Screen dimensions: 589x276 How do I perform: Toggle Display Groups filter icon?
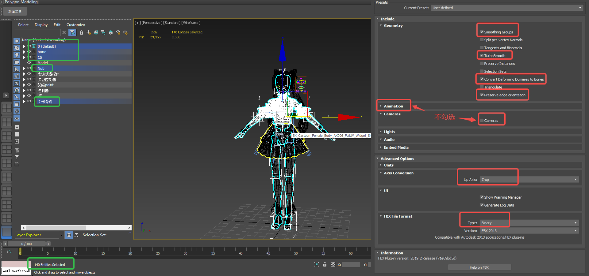point(17,83)
